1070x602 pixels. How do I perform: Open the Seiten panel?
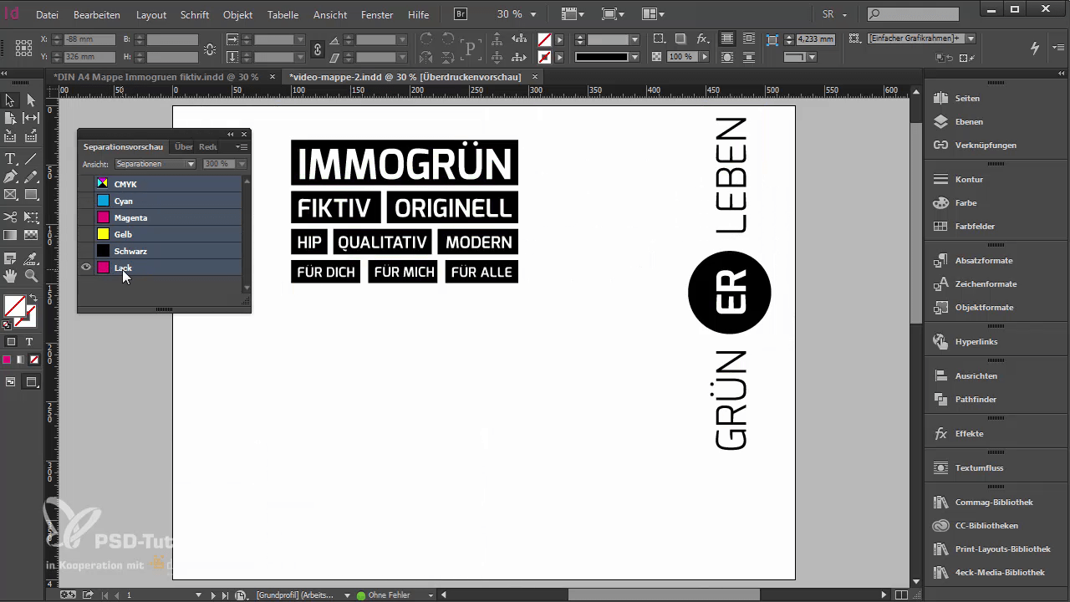click(967, 99)
